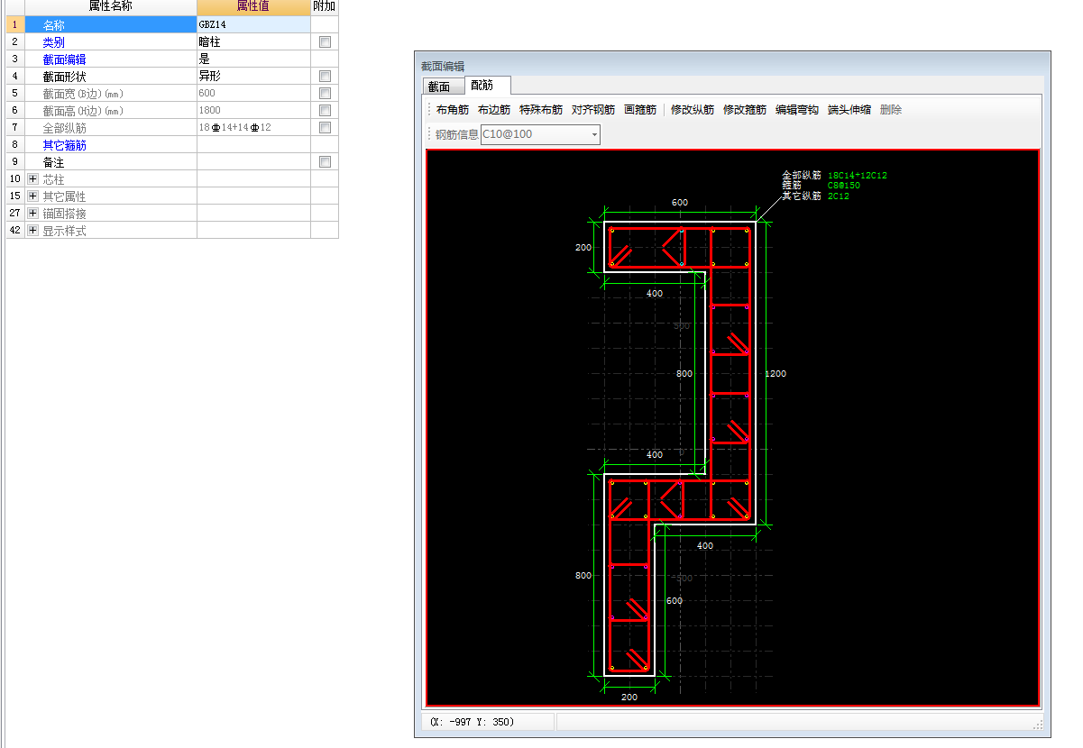
Task: Expand the 显示样式 property group
Action: coord(33,231)
